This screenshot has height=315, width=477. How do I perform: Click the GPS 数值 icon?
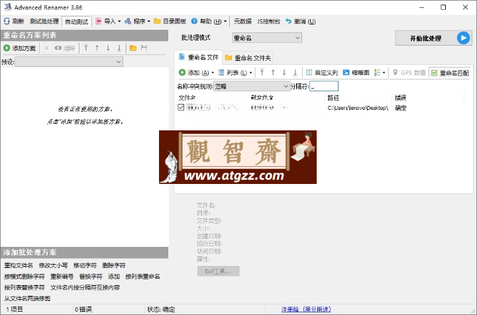395,73
